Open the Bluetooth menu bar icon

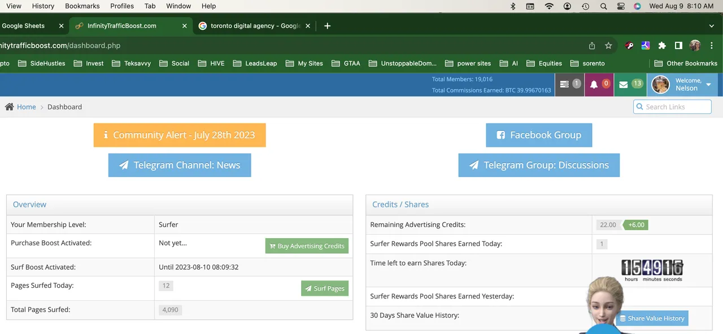click(x=513, y=6)
